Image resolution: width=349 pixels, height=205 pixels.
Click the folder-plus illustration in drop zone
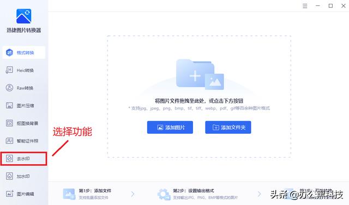pos(200,74)
